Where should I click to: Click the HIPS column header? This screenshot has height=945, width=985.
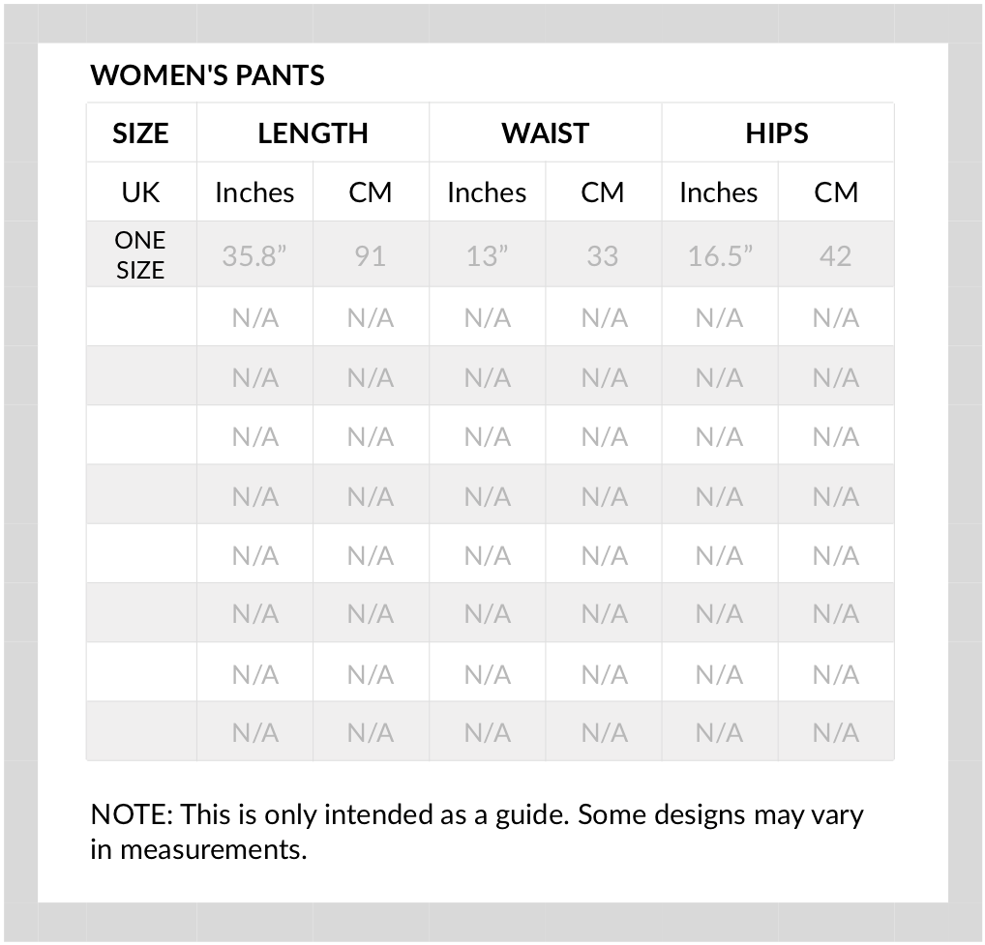[777, 133]
